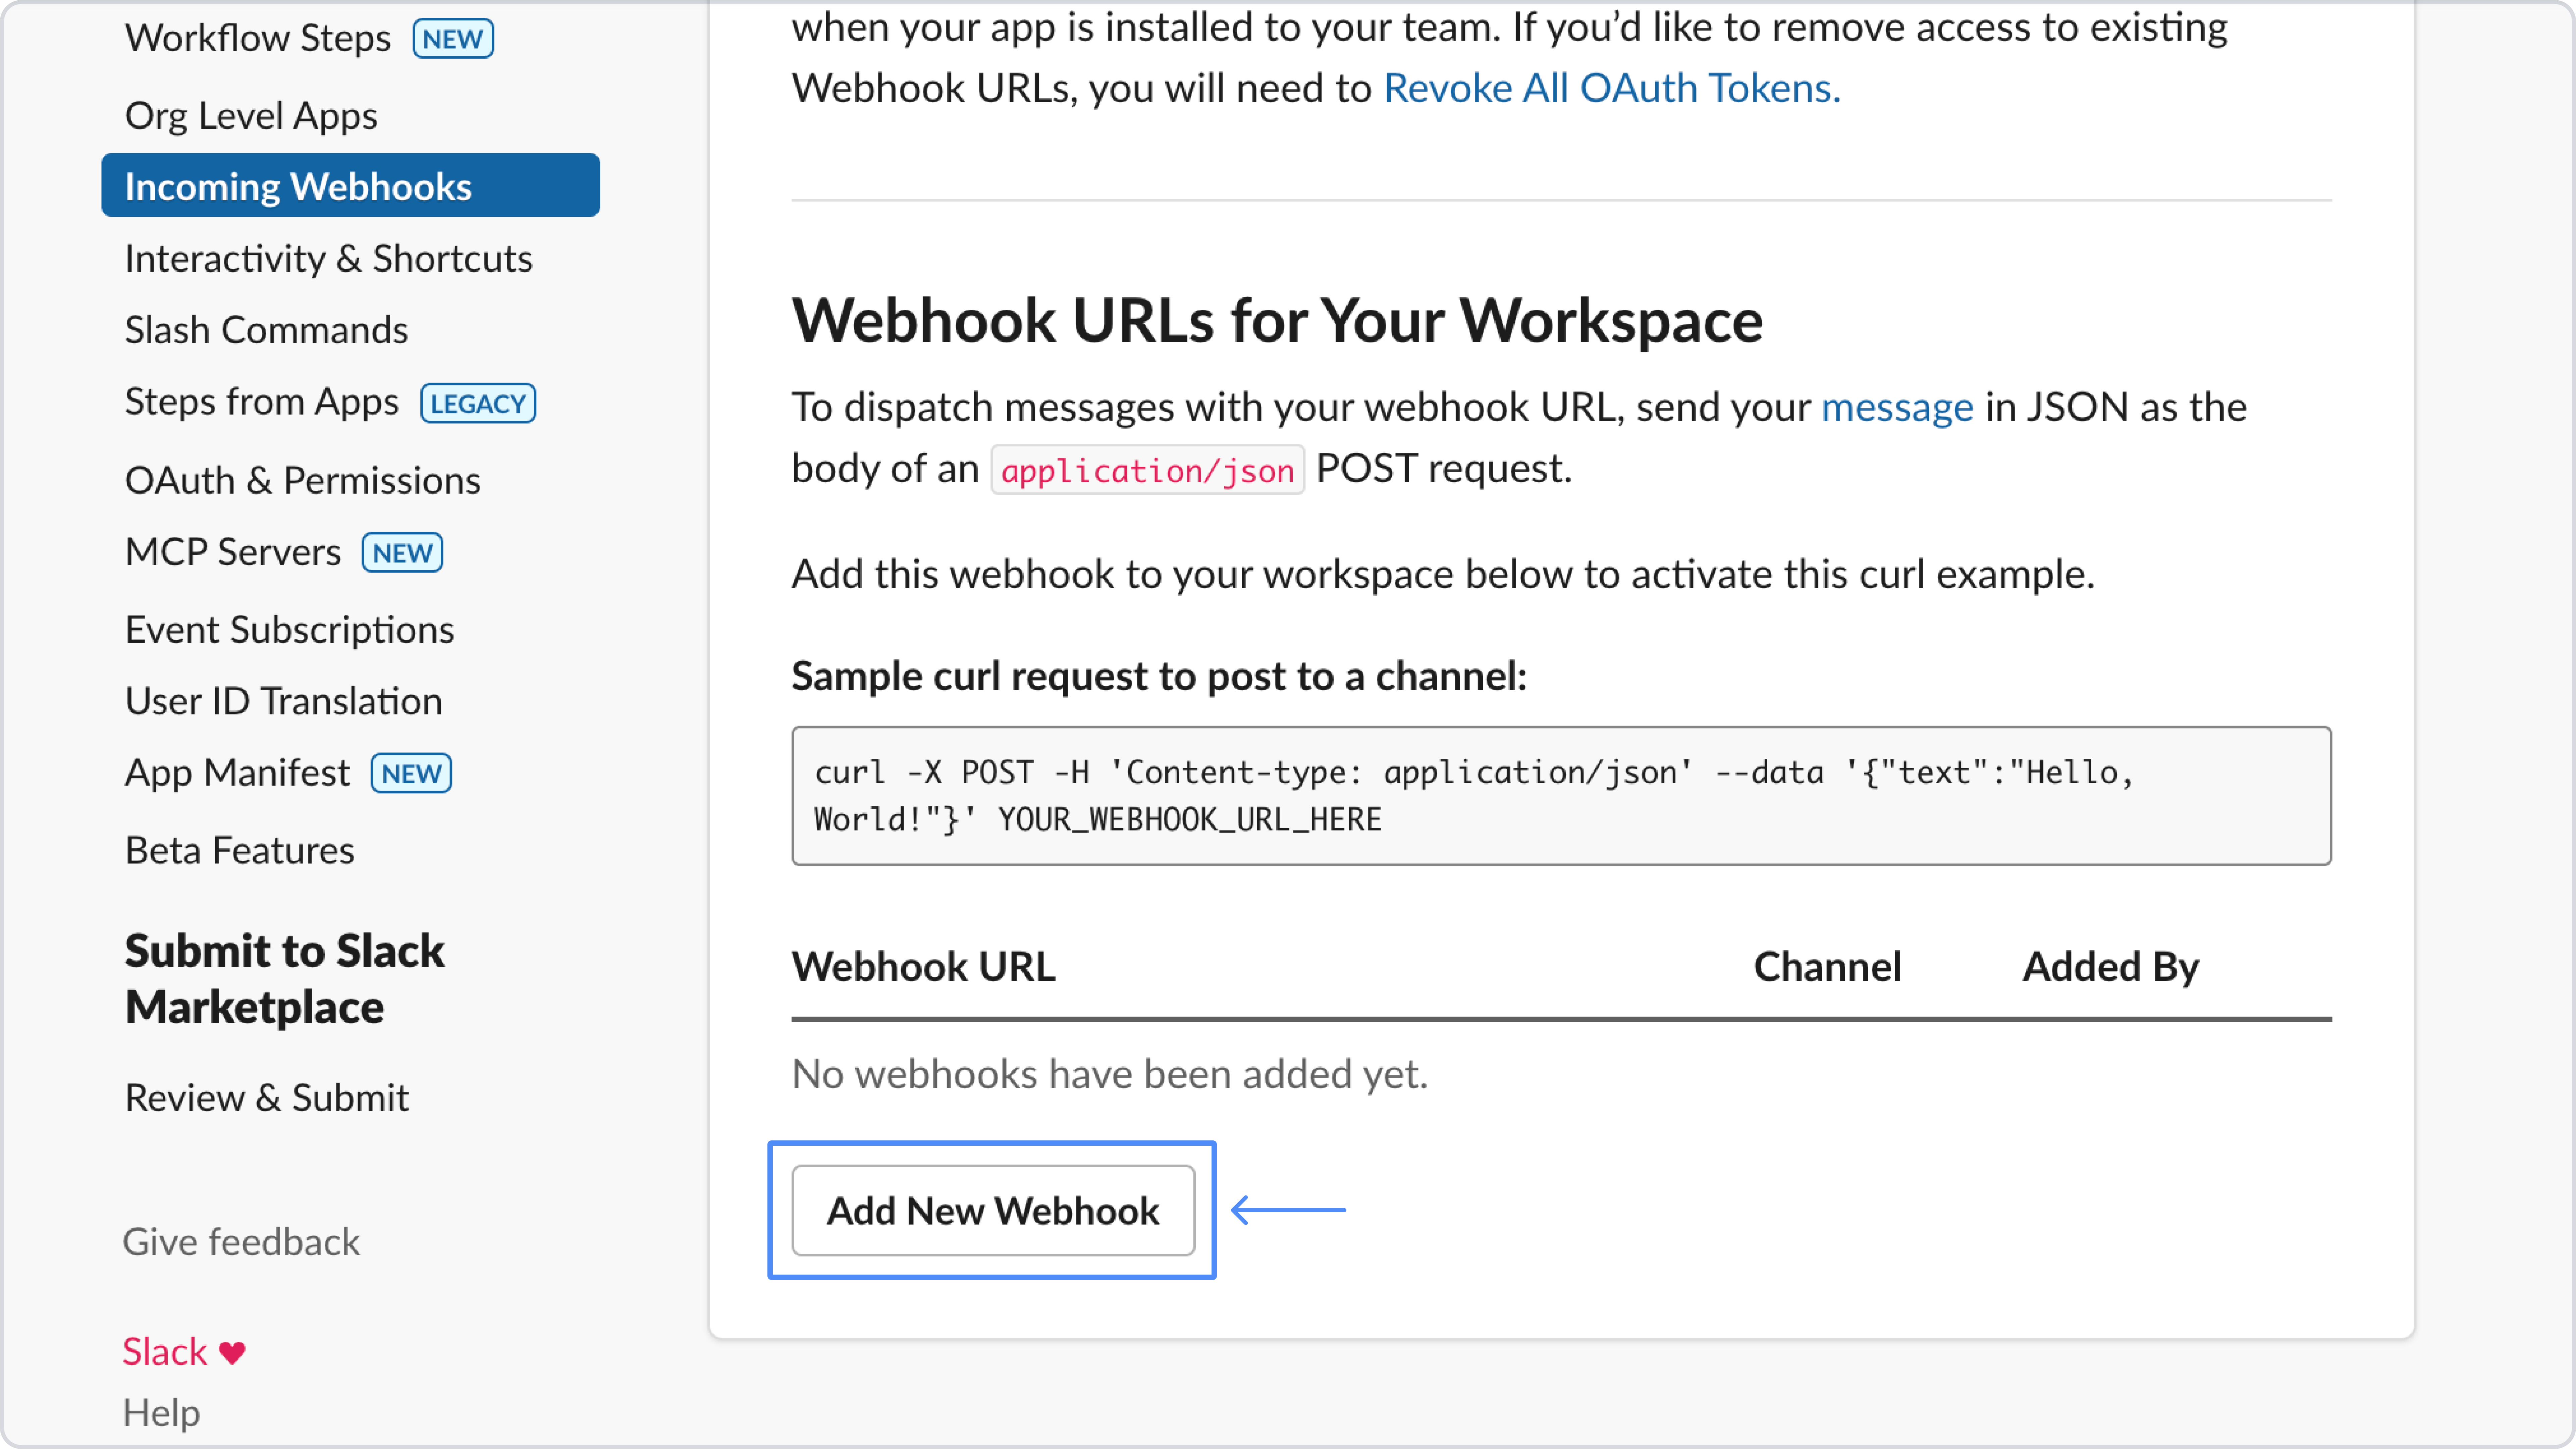Click NEW badge next to MCP Servers
Image resolution: width=2576 pixels, height=1449 pixels.
click(x=402, y=553)
